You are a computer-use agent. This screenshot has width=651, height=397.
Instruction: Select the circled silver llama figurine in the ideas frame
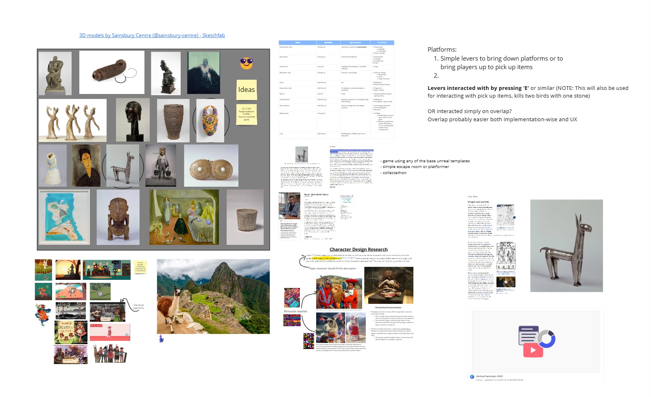pos(122,166)
